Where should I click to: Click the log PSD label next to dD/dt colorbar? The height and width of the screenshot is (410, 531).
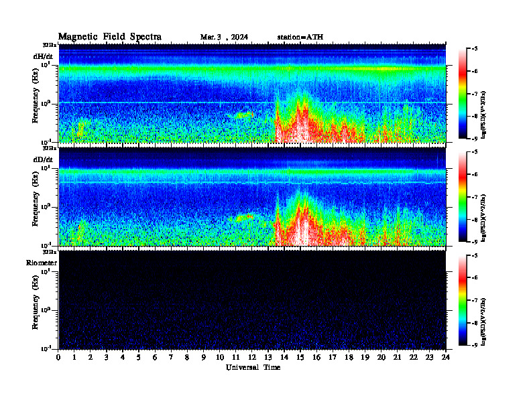[x=483, y=218]
